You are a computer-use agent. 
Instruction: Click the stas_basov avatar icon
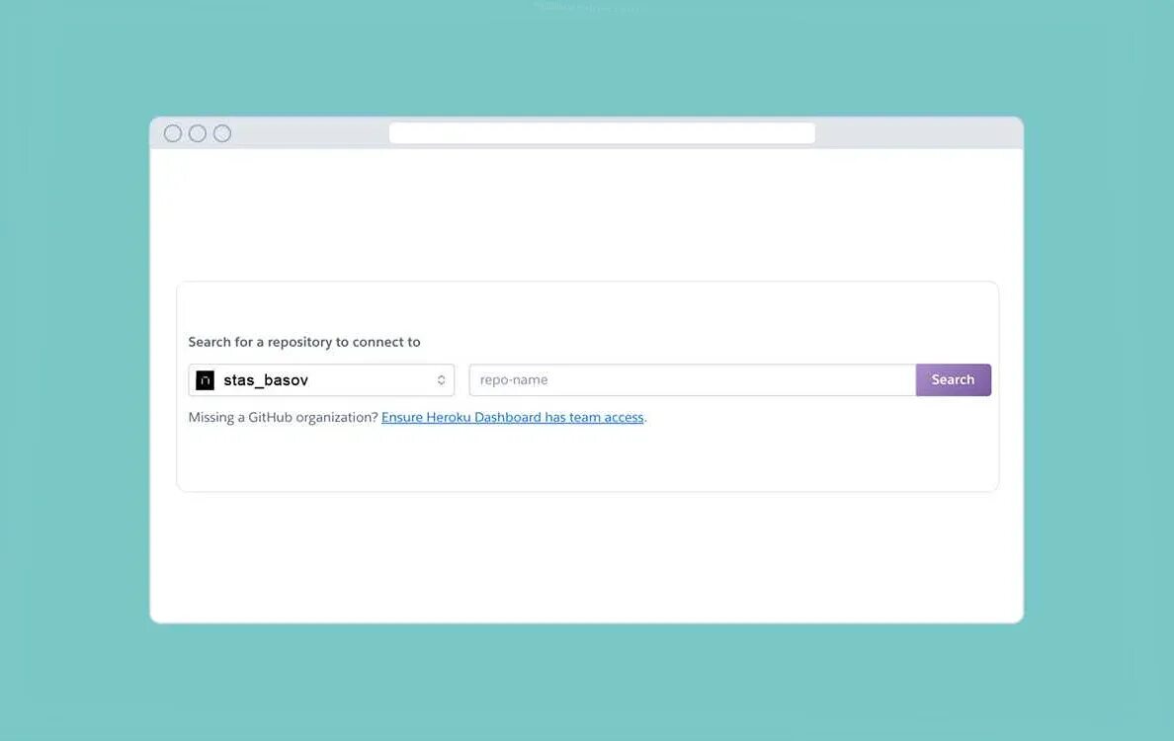[206, 380]
